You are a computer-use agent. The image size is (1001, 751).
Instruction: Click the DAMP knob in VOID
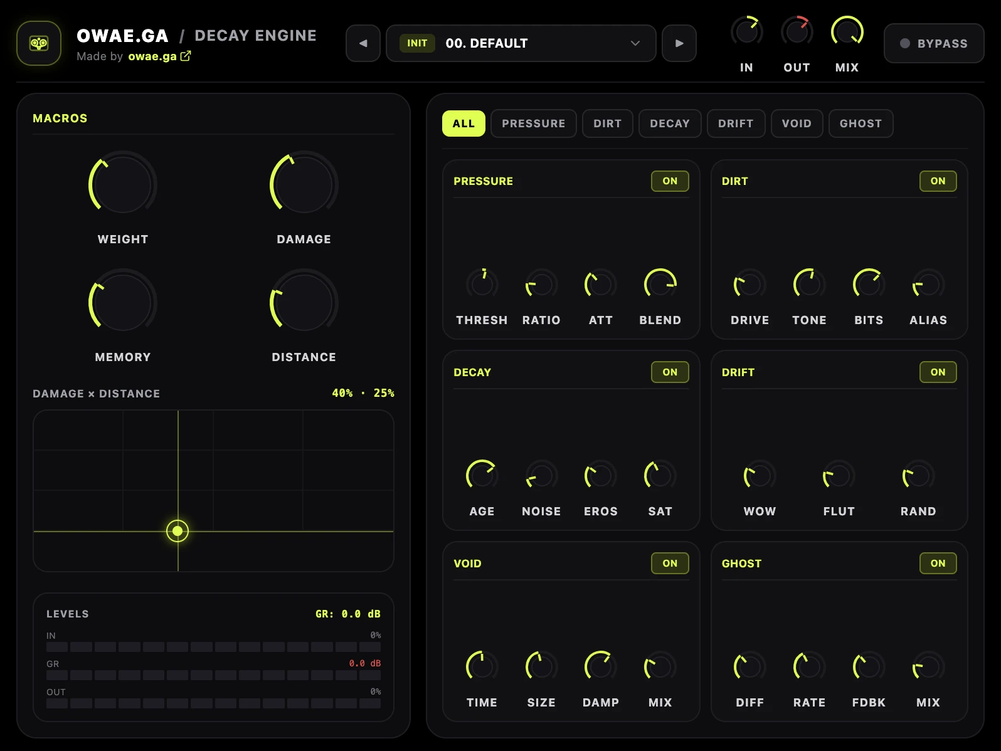coord(600,667)
